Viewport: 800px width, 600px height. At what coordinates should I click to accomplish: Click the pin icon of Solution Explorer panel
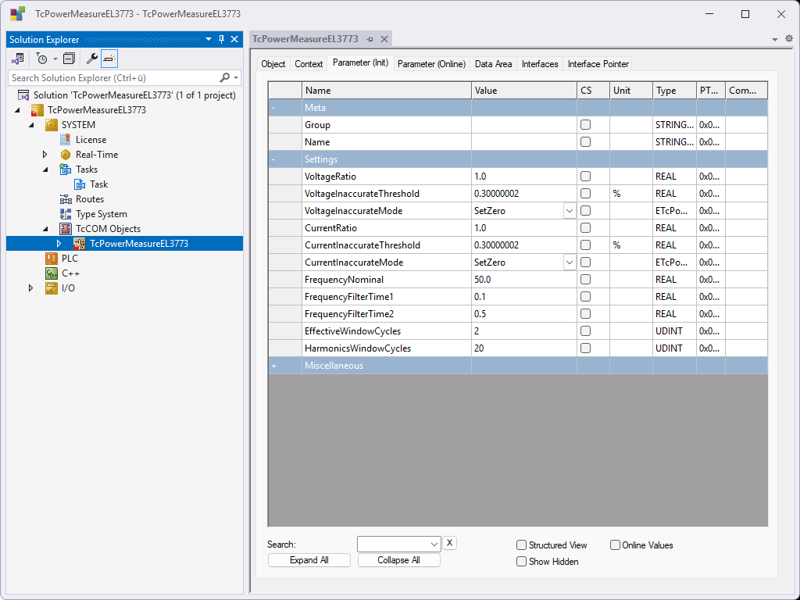click(x=221, y=39)
